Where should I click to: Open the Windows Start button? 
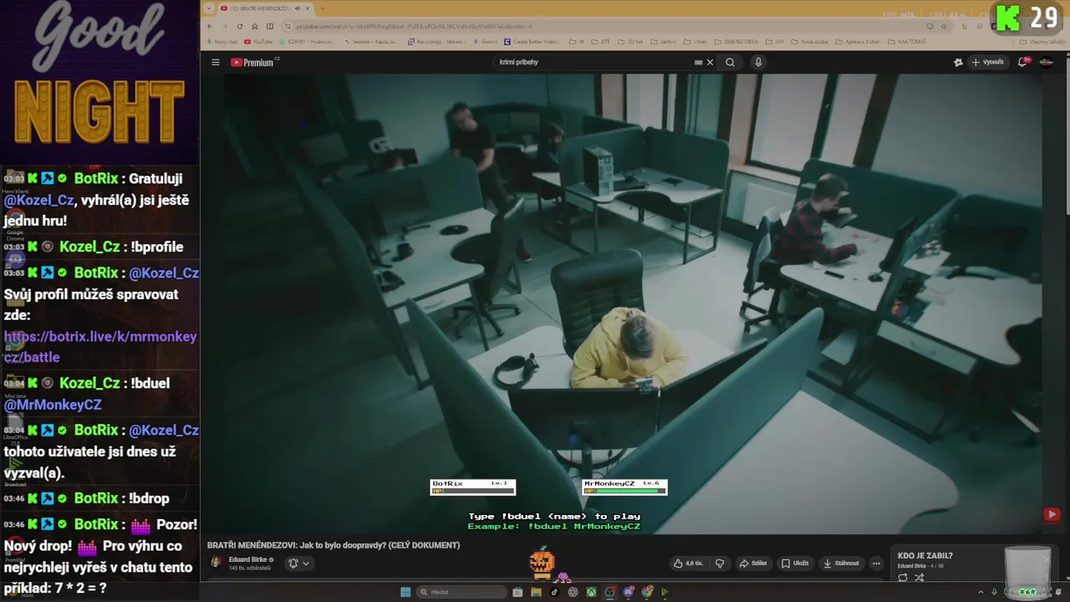[405, 592]
